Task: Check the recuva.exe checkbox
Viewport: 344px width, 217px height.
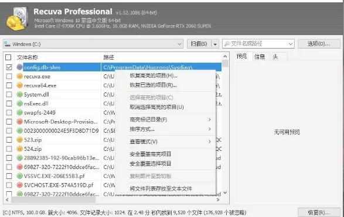Action: click(x=9, y=76)
